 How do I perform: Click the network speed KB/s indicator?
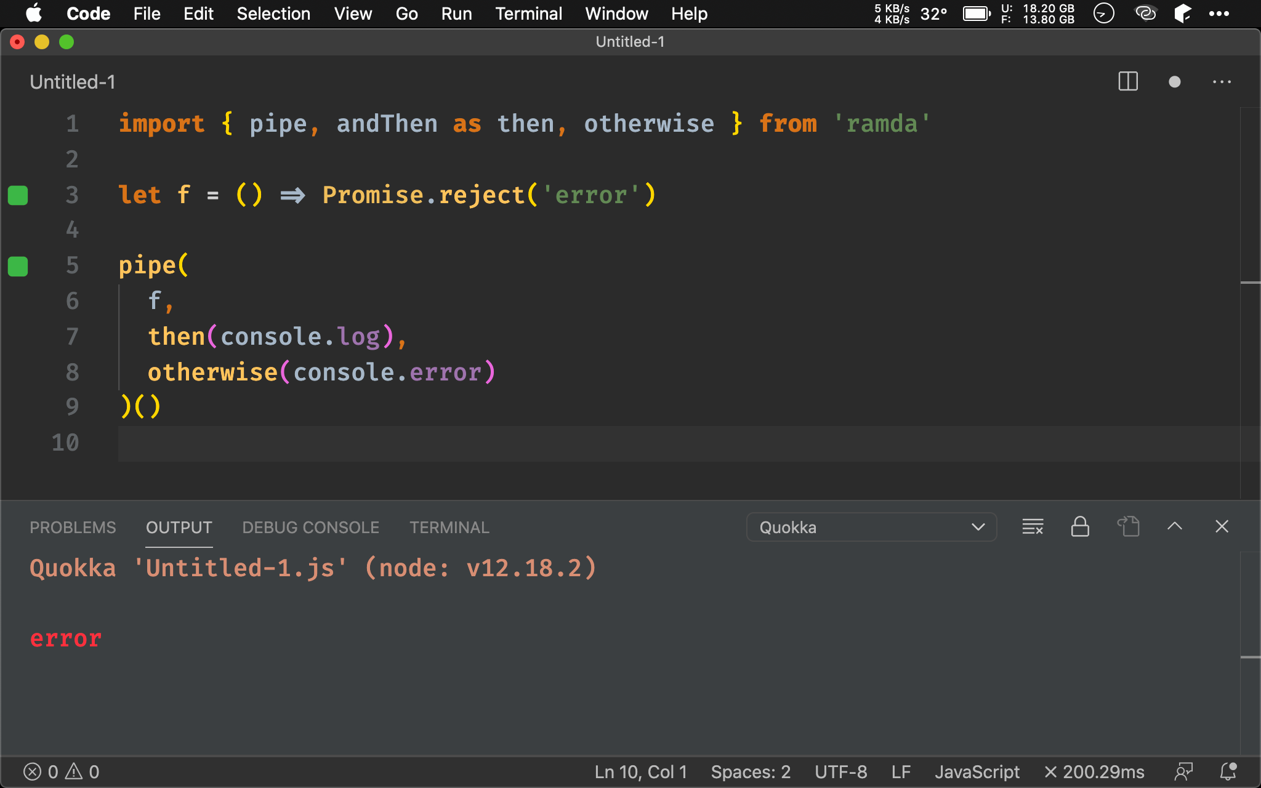click(892, 14)
